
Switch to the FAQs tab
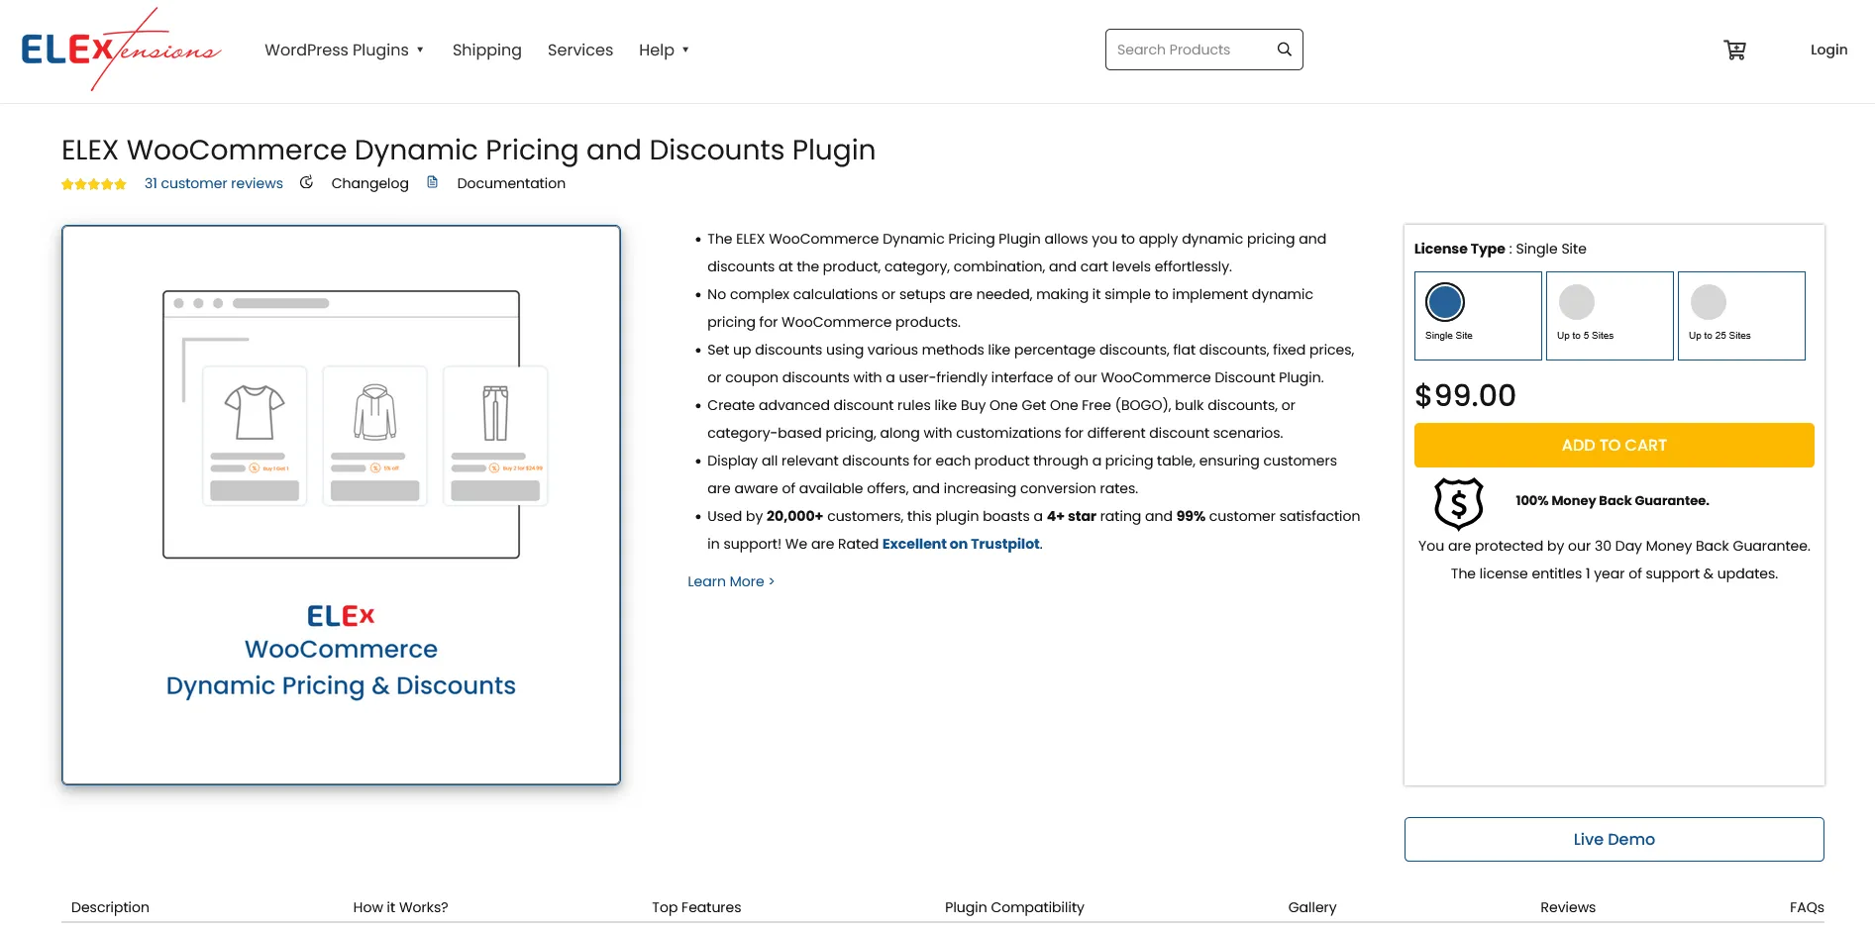[x=1807, y=907]
